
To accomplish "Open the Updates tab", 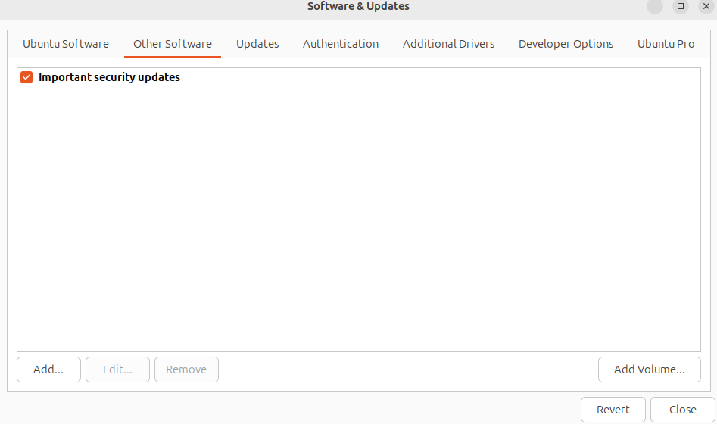I will [x=257, y=44].
